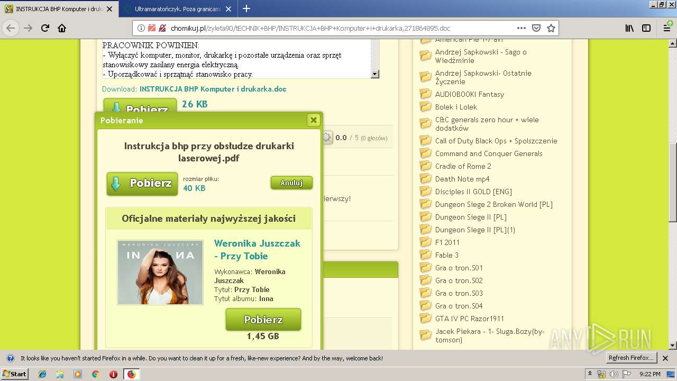Image resolution: width=677 pixels, height=381 pixels.
Task: Open AUDIOBOOKI Fantasy folder
Action: (470, 94)
